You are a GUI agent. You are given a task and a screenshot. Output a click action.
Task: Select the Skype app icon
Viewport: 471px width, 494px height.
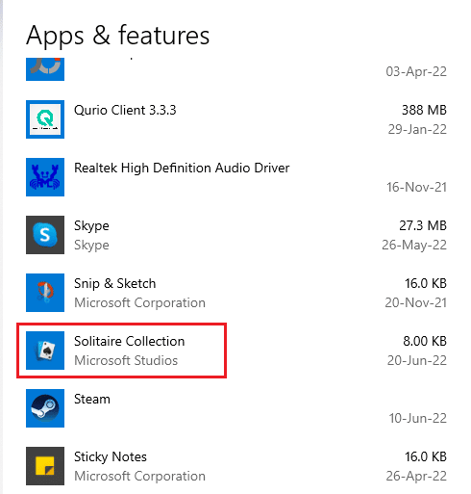point(45,235)
